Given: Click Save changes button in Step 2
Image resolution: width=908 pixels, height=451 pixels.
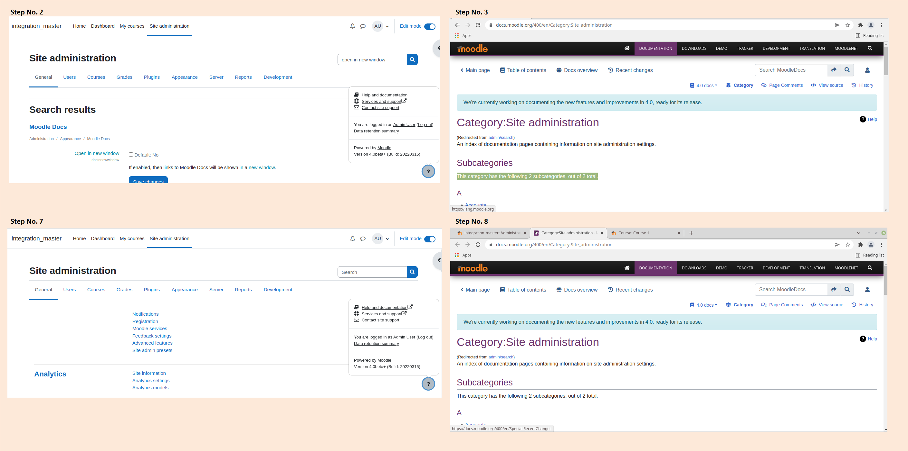Looking at the screenshot, I should [148, 180].
